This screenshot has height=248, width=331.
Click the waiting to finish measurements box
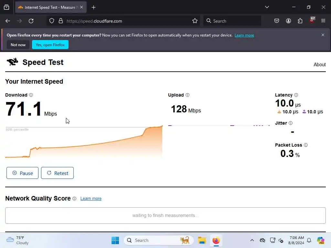(165, 215)
